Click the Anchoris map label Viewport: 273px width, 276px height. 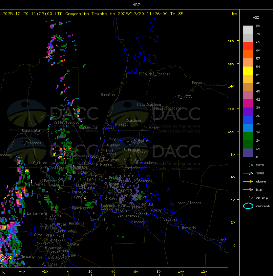click(x=77, y=223)
